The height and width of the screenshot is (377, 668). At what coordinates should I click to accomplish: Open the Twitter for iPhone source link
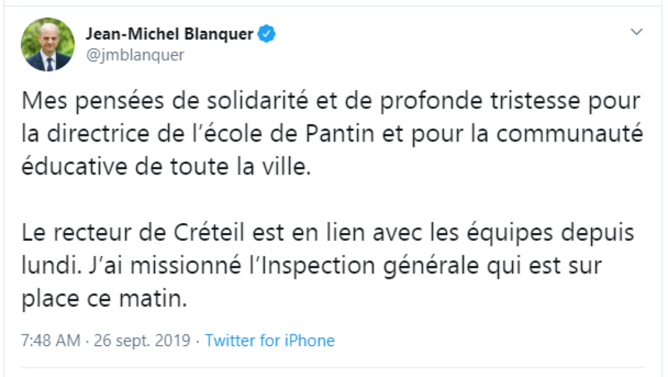[x=270, y=340]
